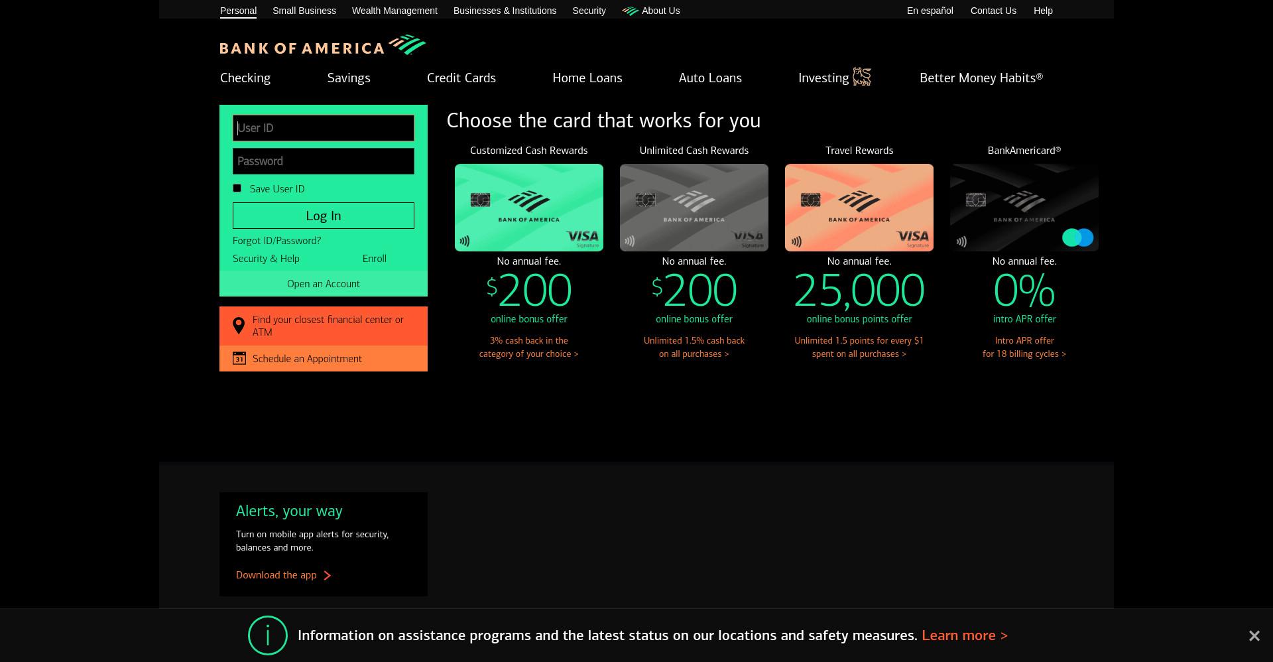
Task: Click Learn more in the info banner
Action: pyautogui.click(x=965, y=635)
